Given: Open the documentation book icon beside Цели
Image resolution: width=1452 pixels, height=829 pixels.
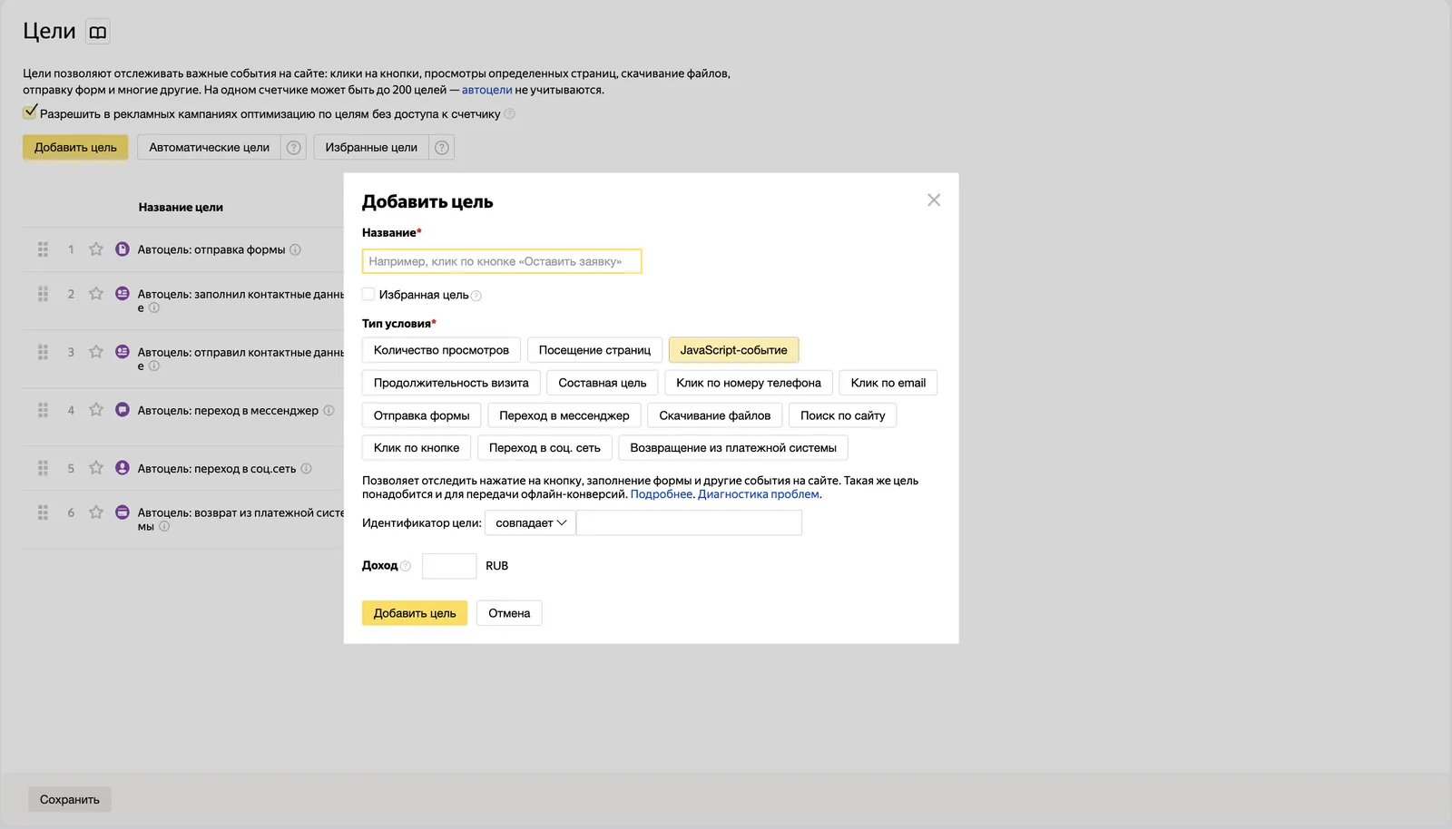Looking at the screenshot, I should pyautogui.click(x=97, y=32).
